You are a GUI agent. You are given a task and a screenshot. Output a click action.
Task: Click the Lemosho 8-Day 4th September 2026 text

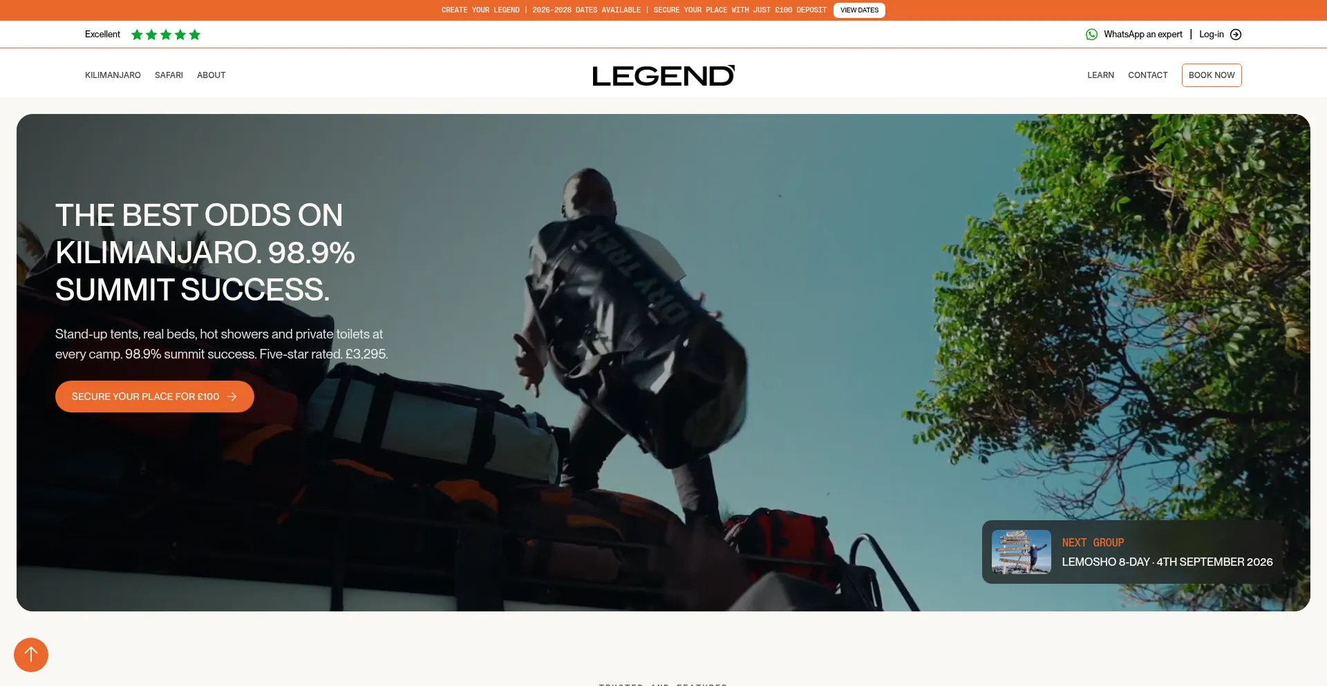[1167, 562]
